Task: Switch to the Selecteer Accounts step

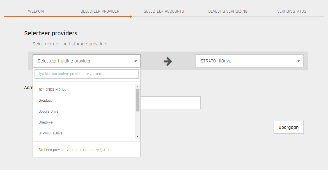Action: tap(164, 11)
